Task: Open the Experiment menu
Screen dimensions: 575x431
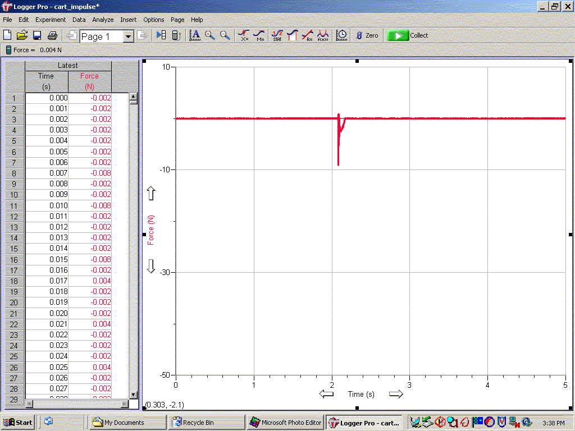Action: 51,20
